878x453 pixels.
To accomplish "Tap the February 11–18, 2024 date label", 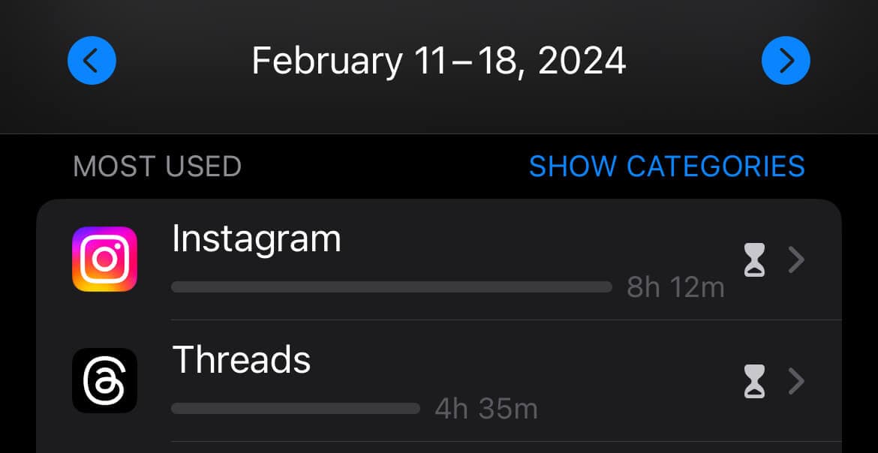I will click(x=439, y=61).
